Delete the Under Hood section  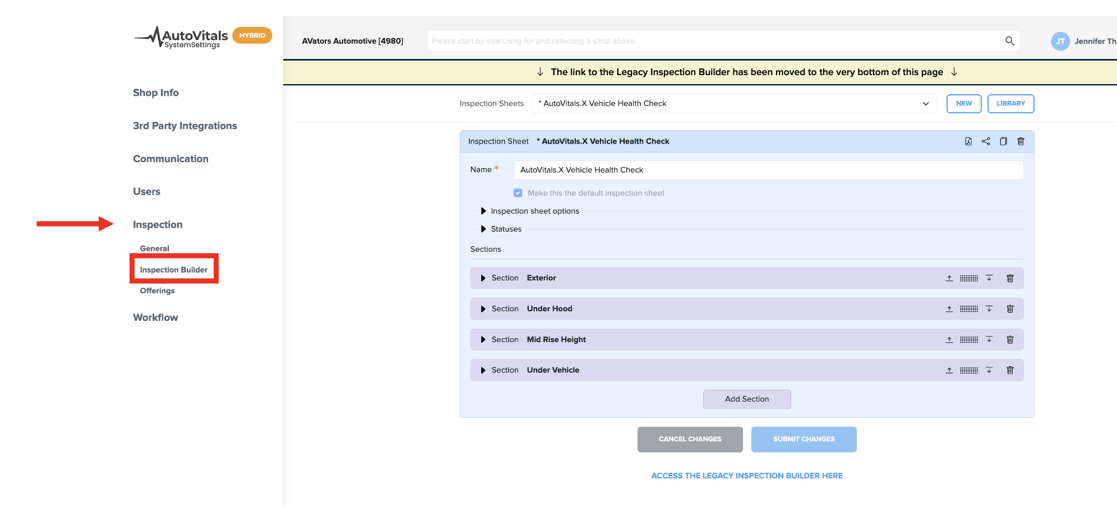[1010, 309]
